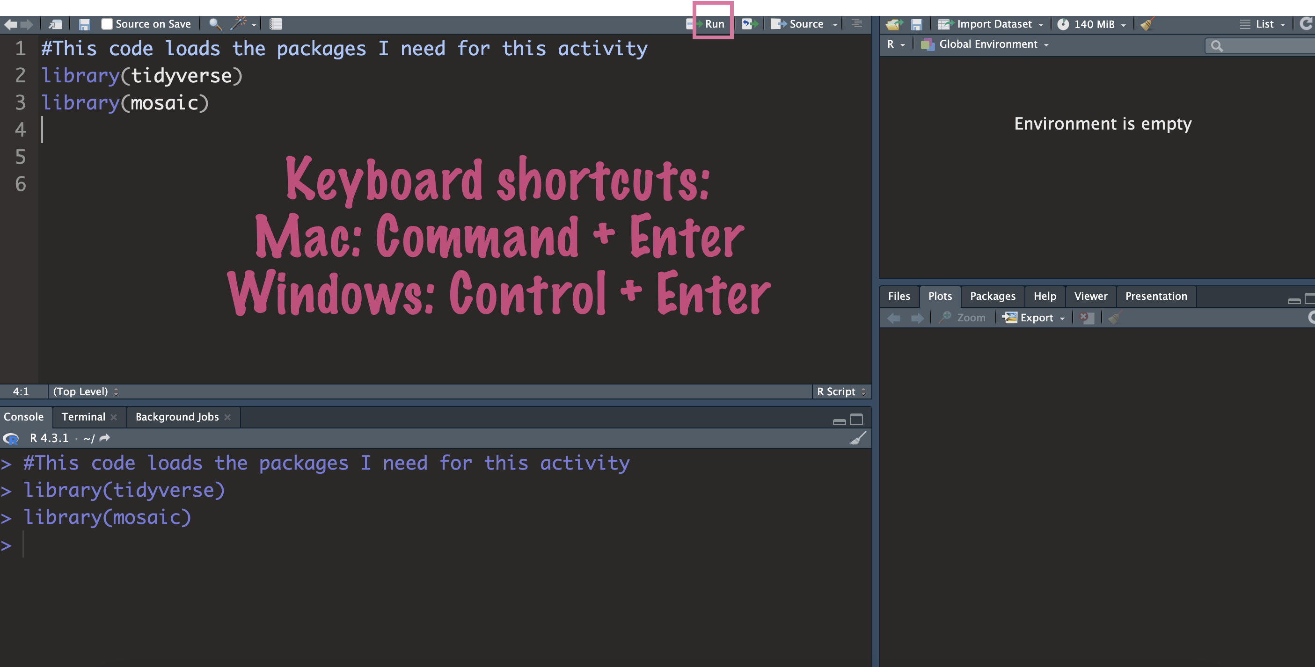Click the find/replace magnifying glass icon
Viewport: 1315px width, 667px height.
(x=215, y=24)
